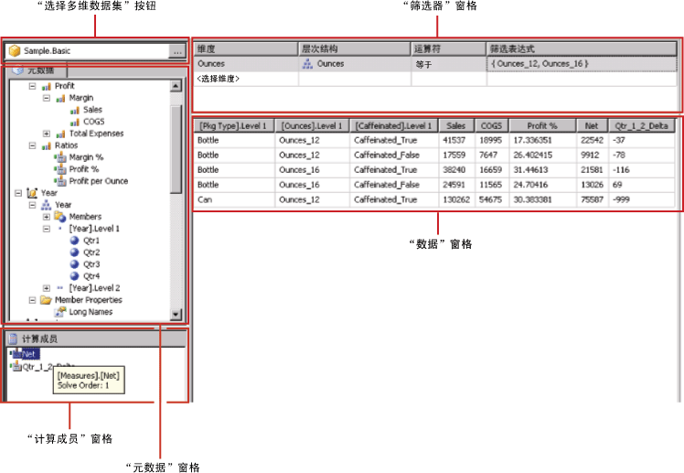684x473 pixels.
Task: Select the Profit measure icon
Action: tap(47, 86)
